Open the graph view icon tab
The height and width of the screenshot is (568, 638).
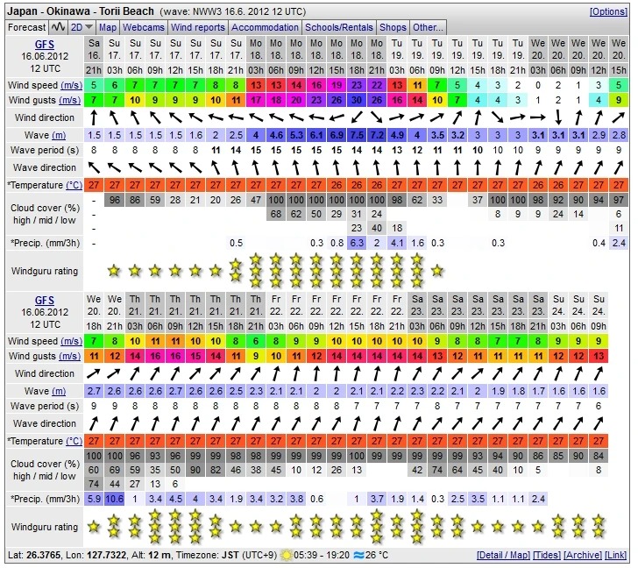(x=58, y=27)
